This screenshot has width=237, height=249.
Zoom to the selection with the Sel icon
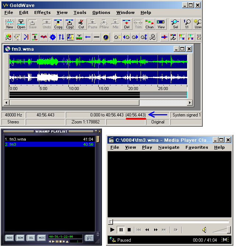point(175,24)
